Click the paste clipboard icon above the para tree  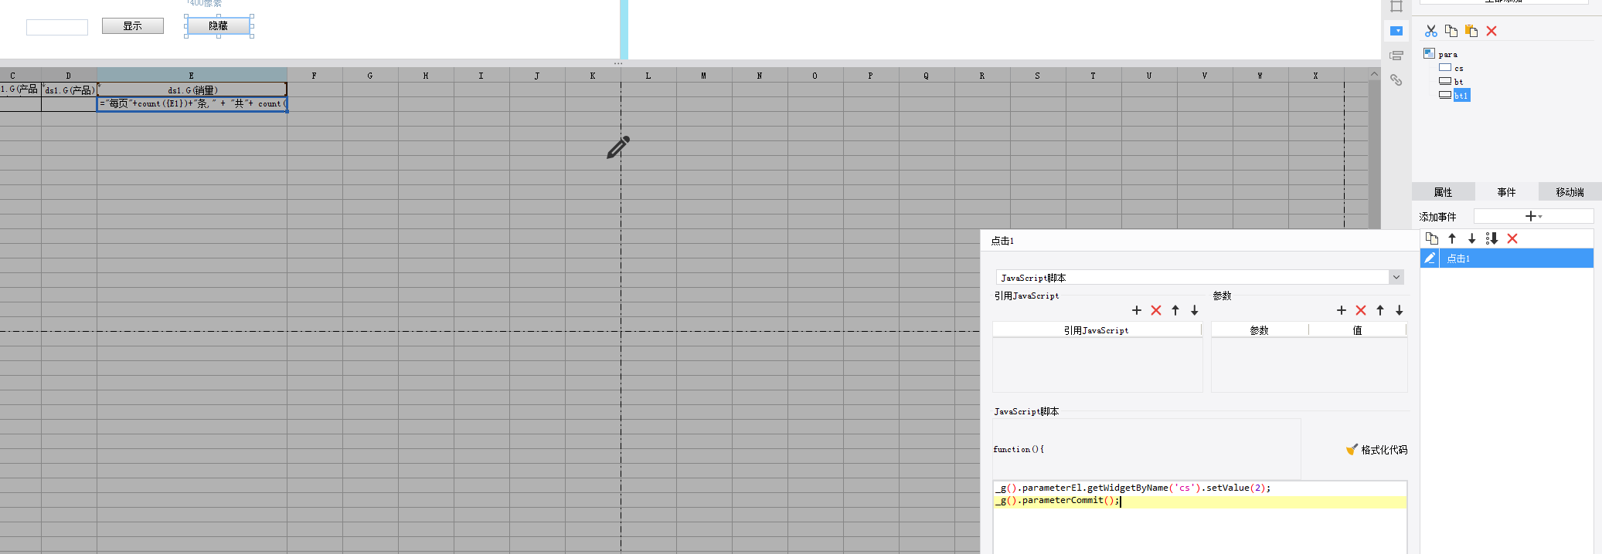(1471, 31)
